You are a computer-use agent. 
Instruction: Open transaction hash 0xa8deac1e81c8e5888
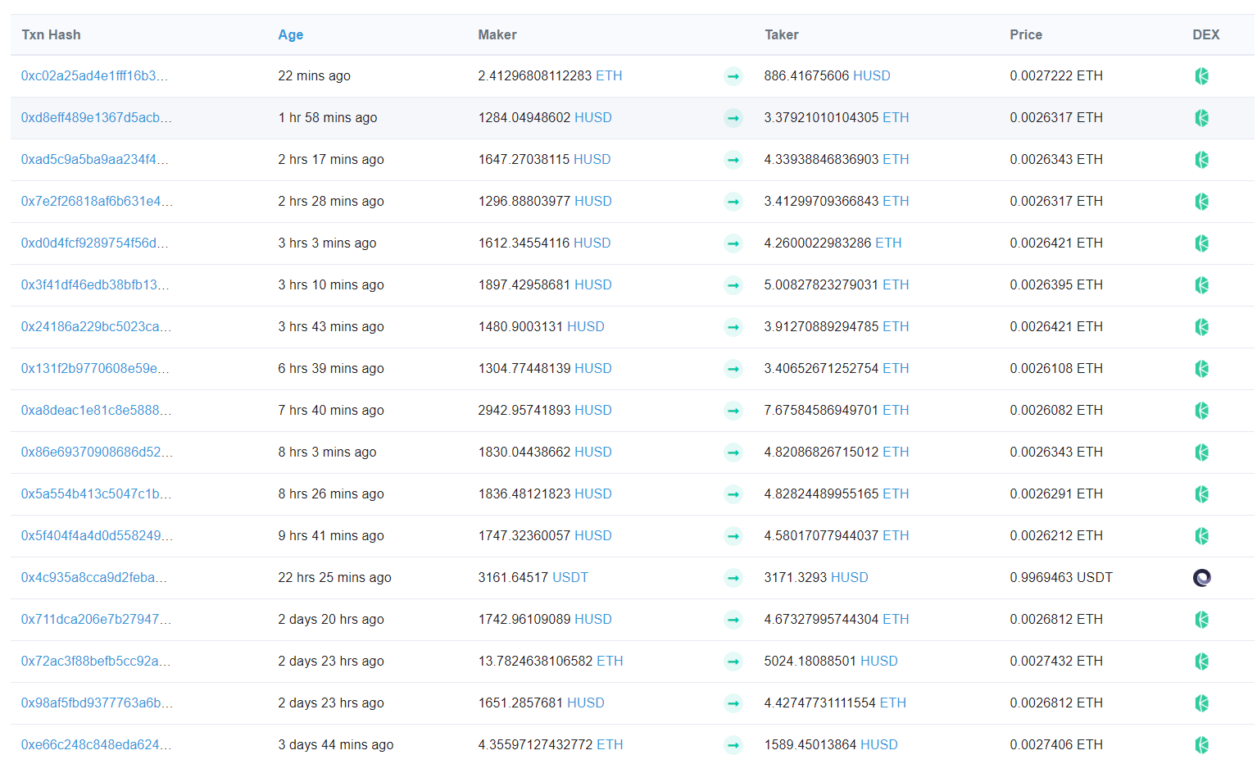96,411
